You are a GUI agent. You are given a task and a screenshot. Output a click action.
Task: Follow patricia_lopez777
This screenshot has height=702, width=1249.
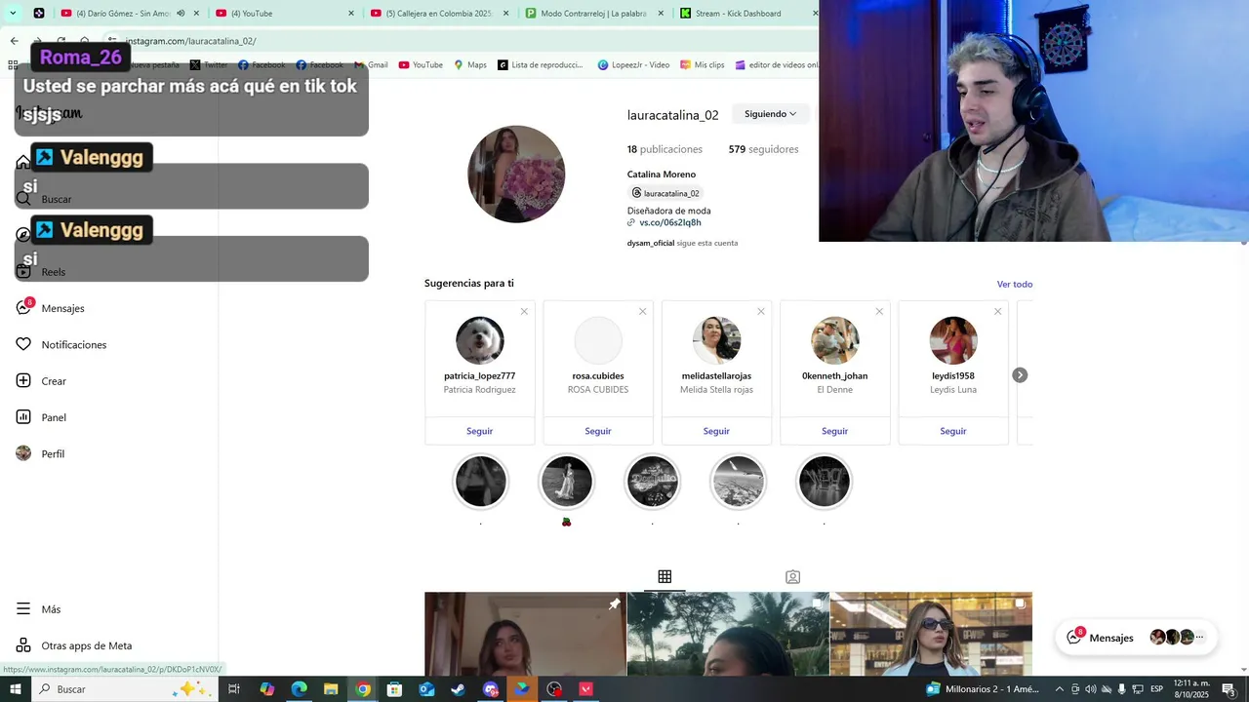pyautogui.click(x=479, y=431)
